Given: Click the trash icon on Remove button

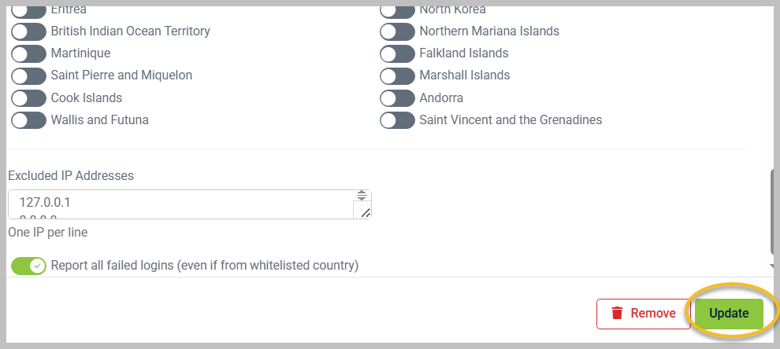Looking at the screenshot, I should [618, 313].
